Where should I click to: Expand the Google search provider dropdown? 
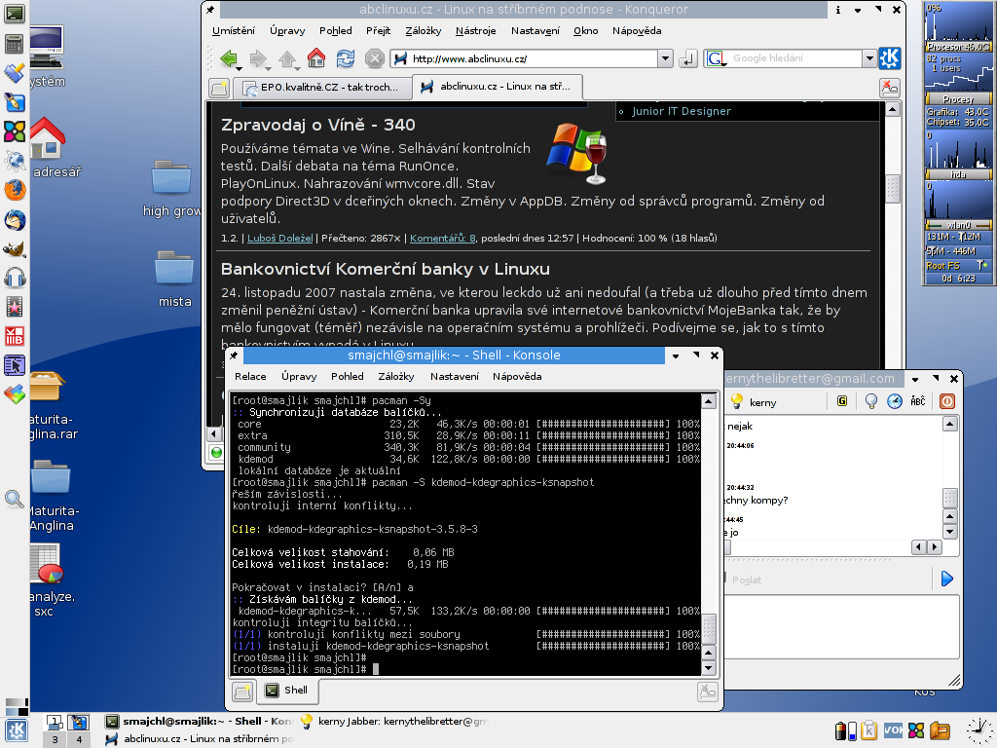pos(869,58)
